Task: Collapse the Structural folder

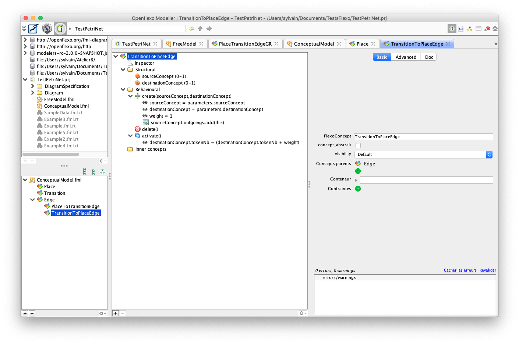Action: (123, 70)
